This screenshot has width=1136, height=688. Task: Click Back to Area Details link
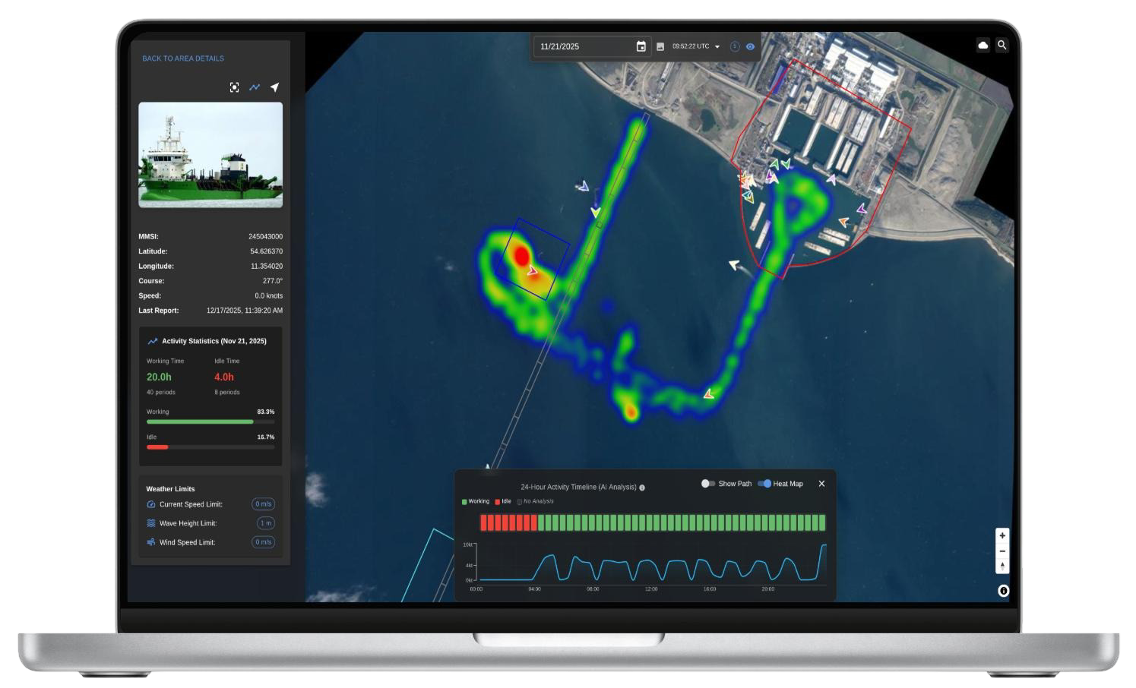(x=183, y=58)
